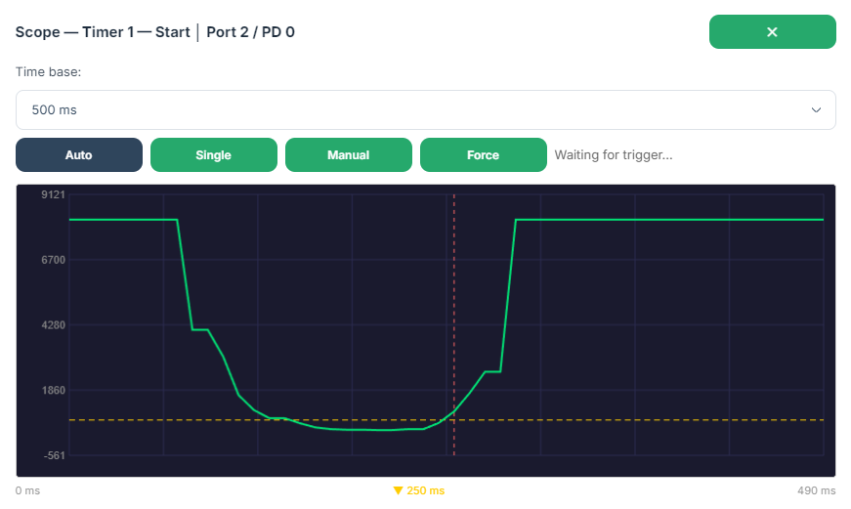Click the yellow triangle trigger marker icon
This screenshot has width=851, height=509.
coord(398,490)
